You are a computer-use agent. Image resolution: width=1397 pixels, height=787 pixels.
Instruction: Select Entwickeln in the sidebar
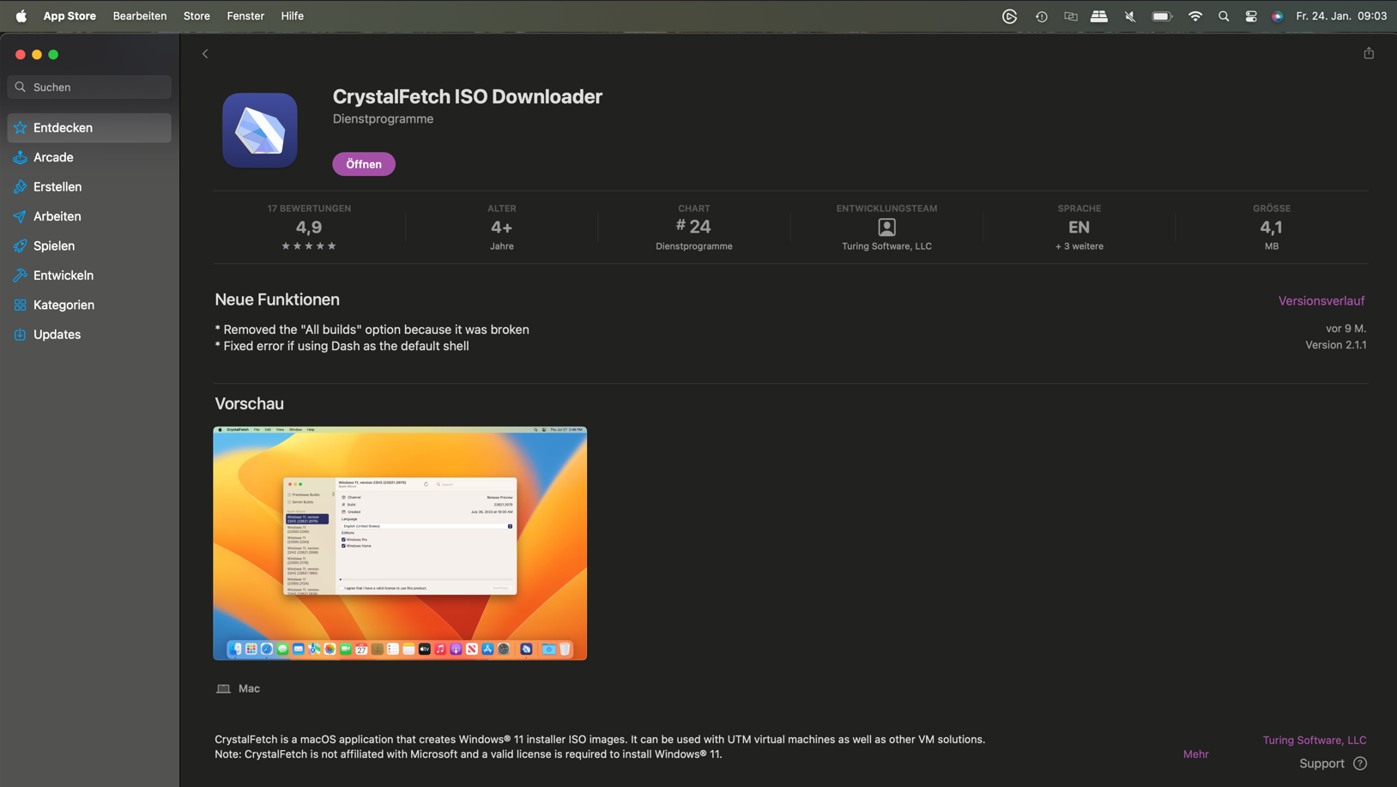[89, 275]
